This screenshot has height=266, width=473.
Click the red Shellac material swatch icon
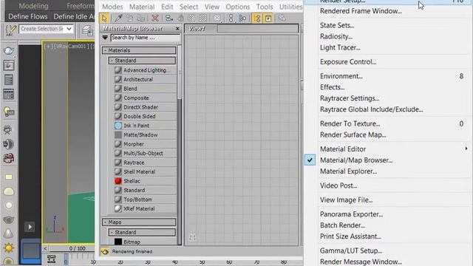click(x=118, y=181)
